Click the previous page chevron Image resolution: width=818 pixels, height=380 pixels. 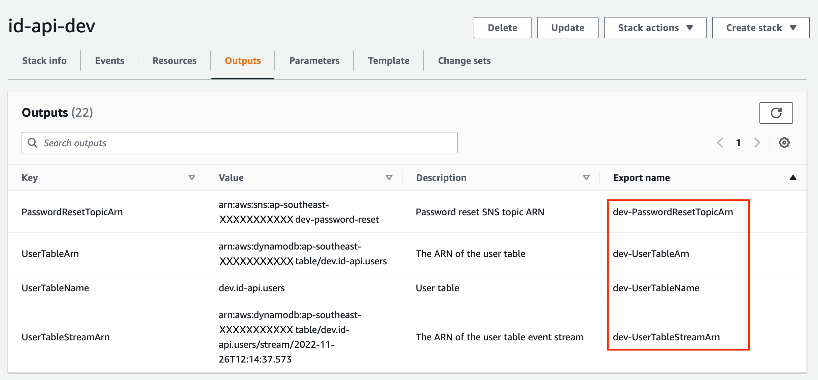pos(720,143)
